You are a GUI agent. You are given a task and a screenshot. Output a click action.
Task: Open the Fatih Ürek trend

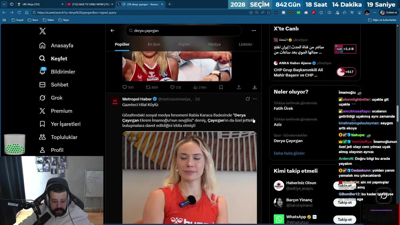(283, 108)
